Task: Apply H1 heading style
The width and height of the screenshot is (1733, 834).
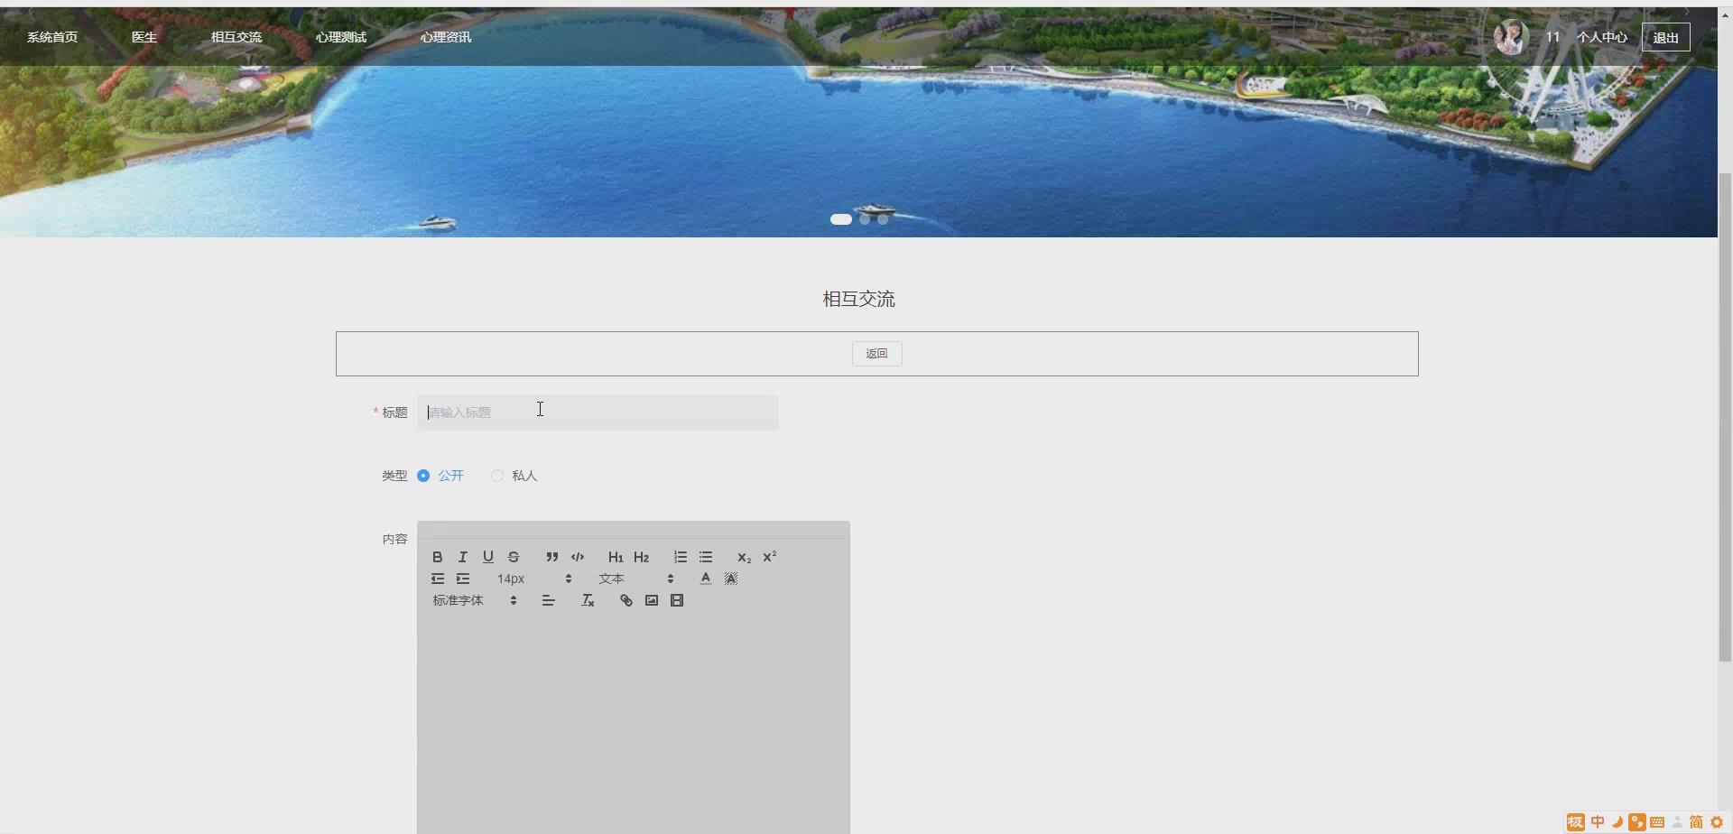Action: point(615,557)
